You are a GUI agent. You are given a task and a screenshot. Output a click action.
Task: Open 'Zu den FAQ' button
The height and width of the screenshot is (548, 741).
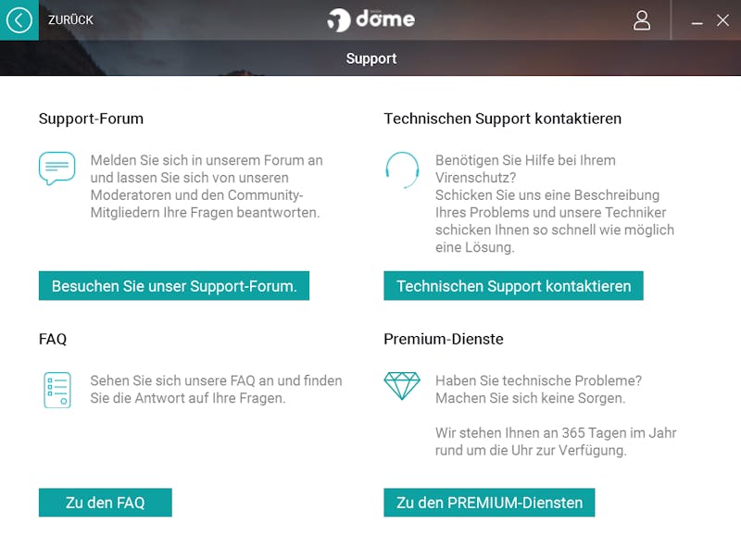[x=106, y=502]
